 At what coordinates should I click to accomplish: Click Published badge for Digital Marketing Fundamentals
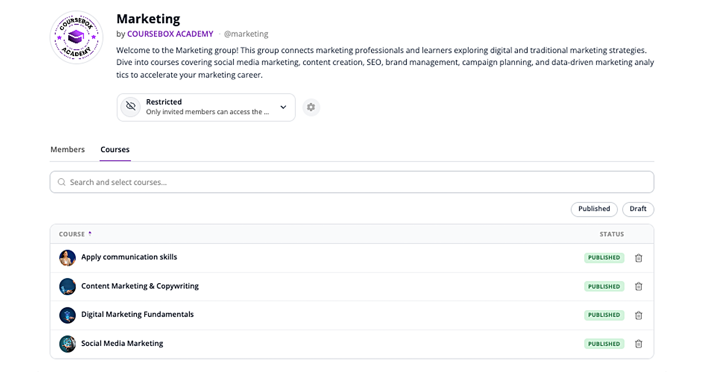604,315
